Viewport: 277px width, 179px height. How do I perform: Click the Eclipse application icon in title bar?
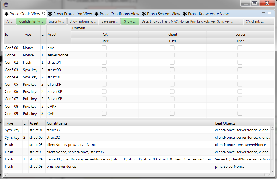(6, 5)
